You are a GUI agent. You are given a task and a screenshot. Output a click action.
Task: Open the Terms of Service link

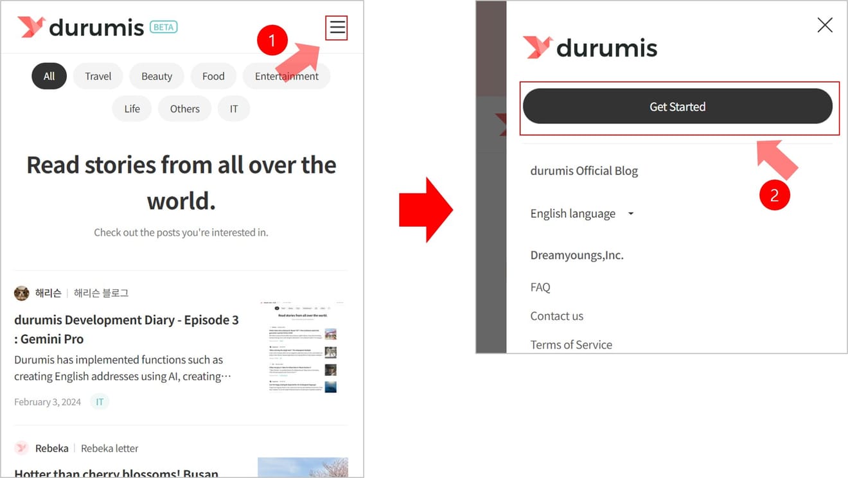tap(571, 345)
